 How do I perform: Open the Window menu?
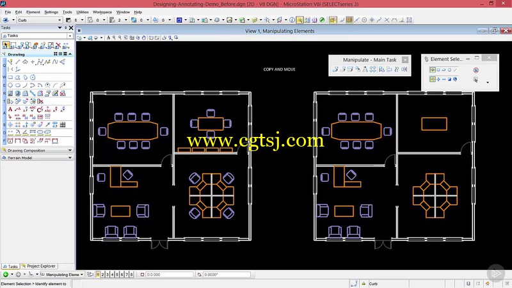point(123,12)
